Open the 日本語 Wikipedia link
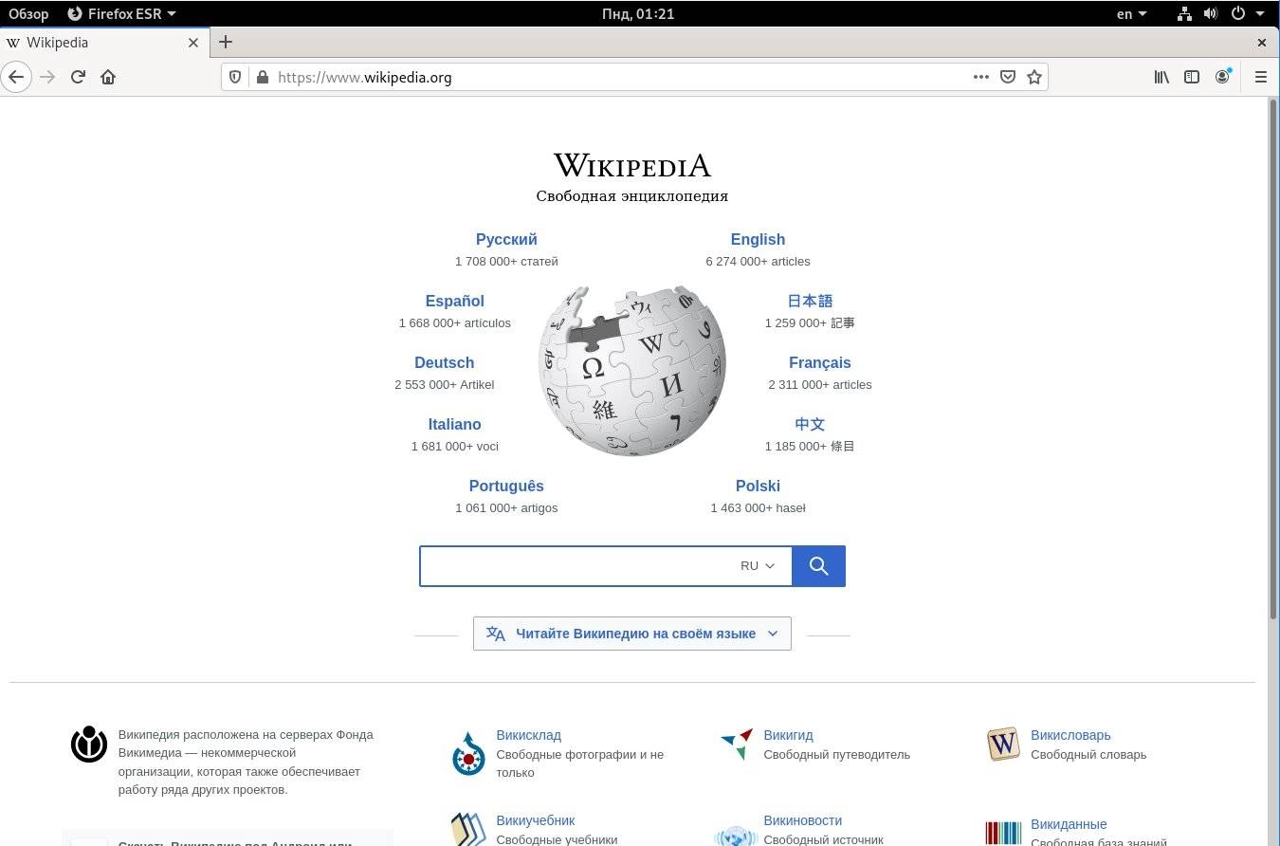Screen dimensions: 1280x846 pyautogui.click(x=810, y=302)
